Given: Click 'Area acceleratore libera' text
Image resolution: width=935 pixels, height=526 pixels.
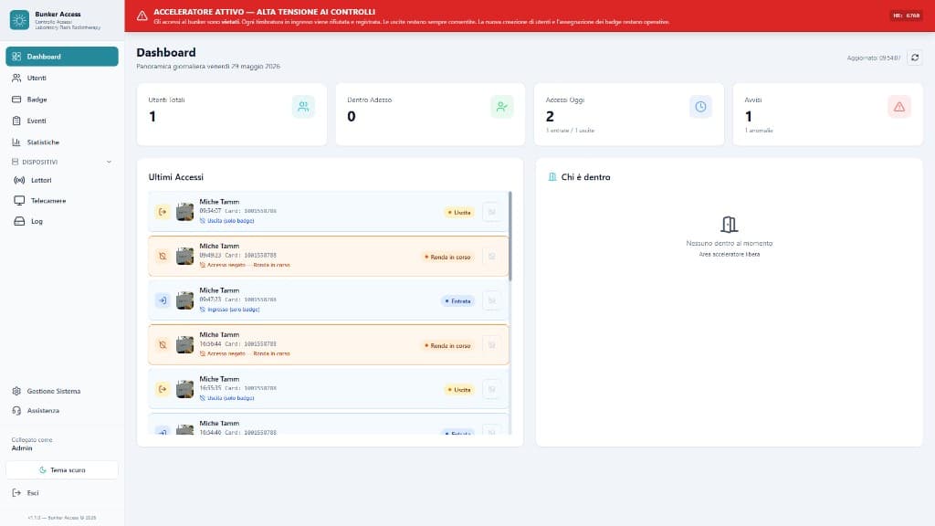Looking at the screenshot, I should click(x=730, y=255).
